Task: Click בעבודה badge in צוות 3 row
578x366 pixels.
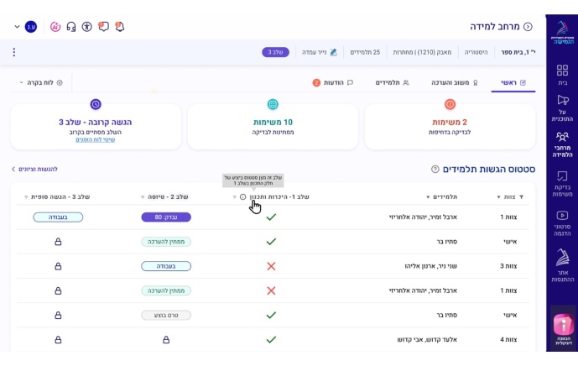Action: [x=166, y=266]
